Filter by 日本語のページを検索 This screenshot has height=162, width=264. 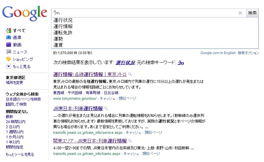pyautogui.click(x=23, y=99)
